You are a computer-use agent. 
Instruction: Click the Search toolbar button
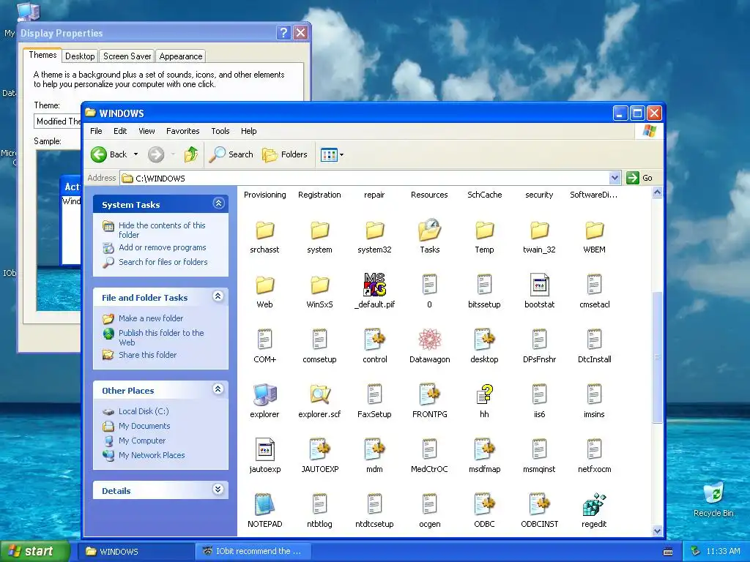tap(231, 154)
